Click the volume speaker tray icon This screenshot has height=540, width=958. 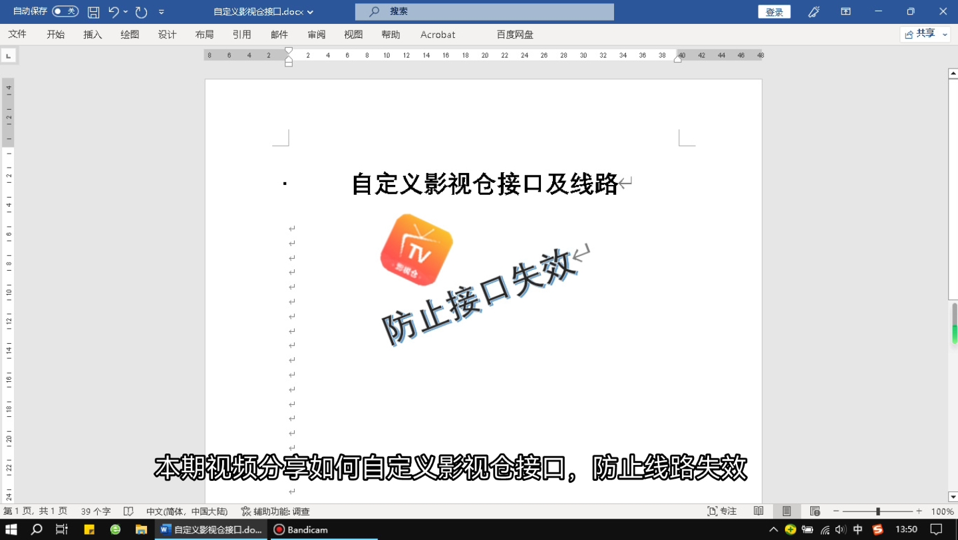[841, 530]
